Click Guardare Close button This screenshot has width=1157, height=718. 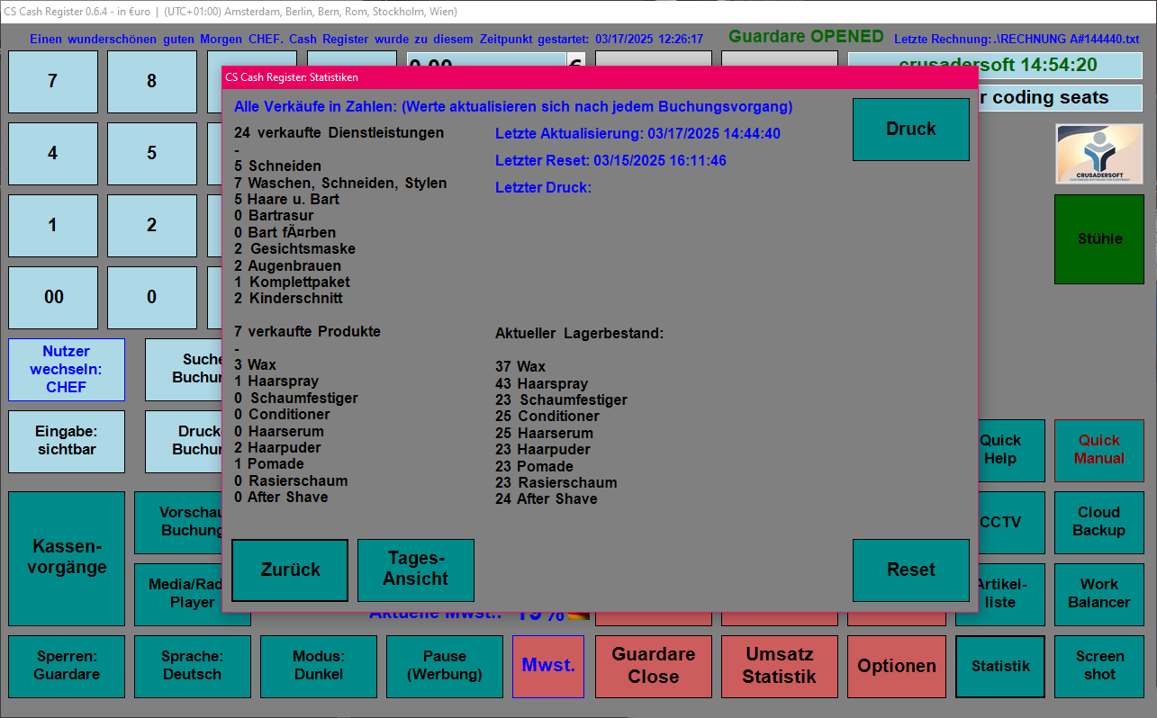[x=654, y=667]
